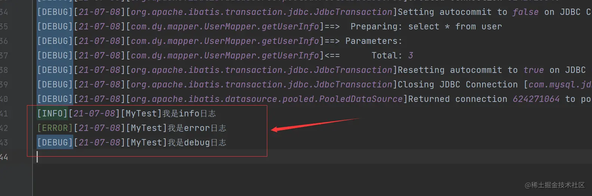Click line number 43 in the gutter
The width and height of the screenshot is (592, 196).
4,142
